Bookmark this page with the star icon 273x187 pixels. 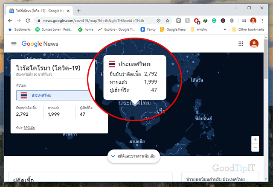(x=167, y=21)
